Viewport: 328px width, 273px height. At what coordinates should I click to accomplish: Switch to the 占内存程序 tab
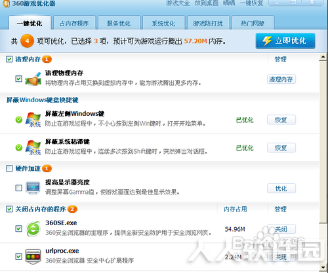coord(74,23)
